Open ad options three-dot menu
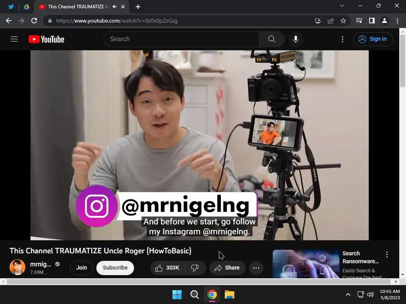The image size is (406, 304). [387, 255]
